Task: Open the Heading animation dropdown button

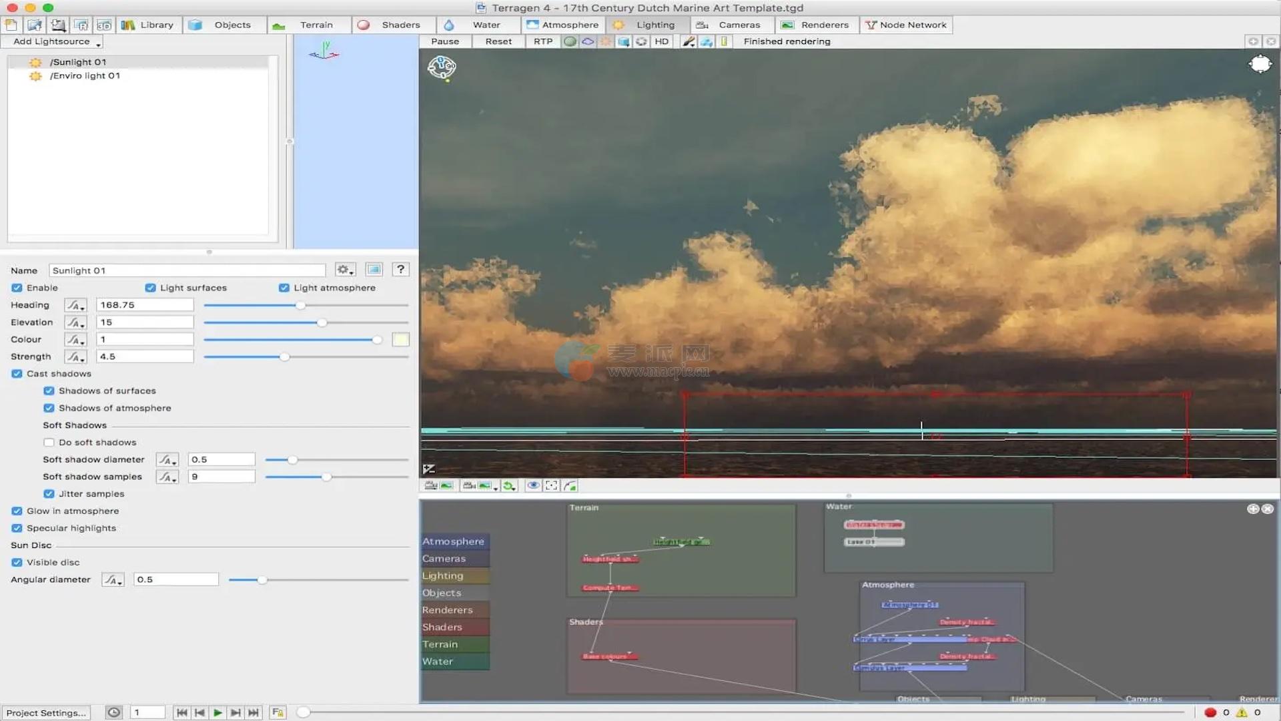Action: click(75, 305)
